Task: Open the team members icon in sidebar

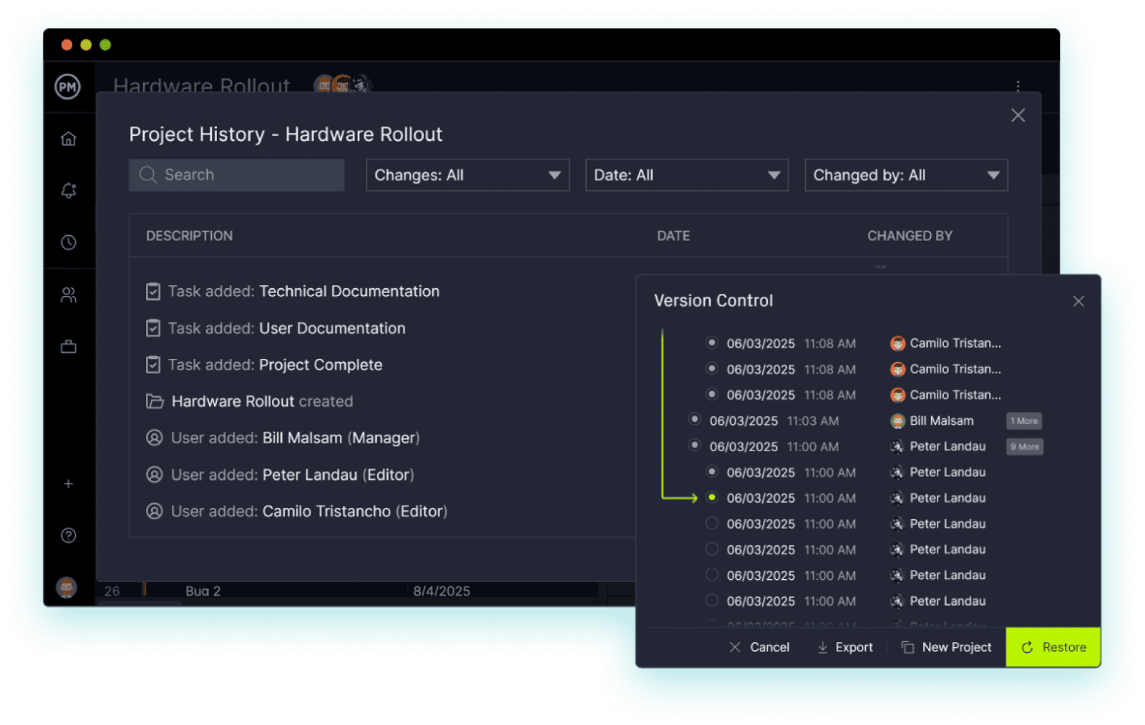Action: 68,295
